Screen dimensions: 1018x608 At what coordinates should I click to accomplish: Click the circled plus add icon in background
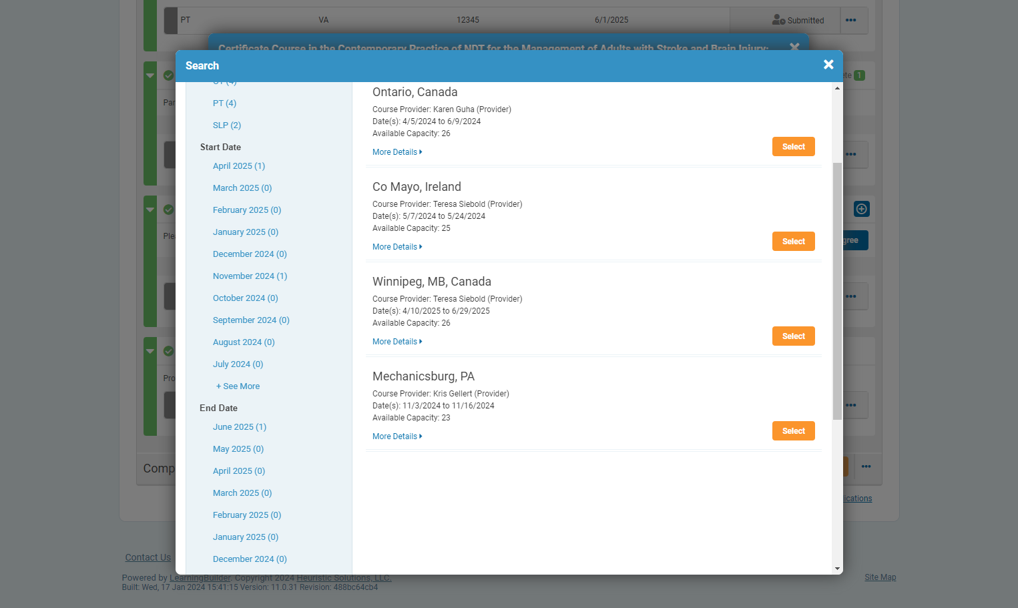click(862, 209)
